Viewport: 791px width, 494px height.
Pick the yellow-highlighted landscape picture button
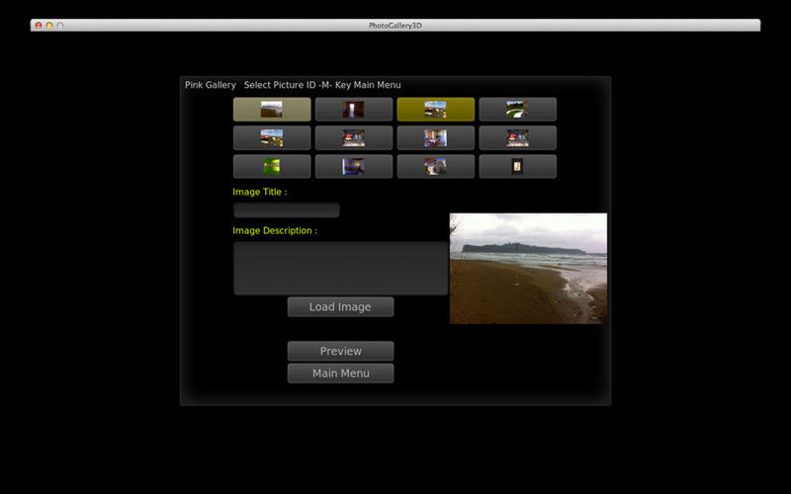click(436, 110)
